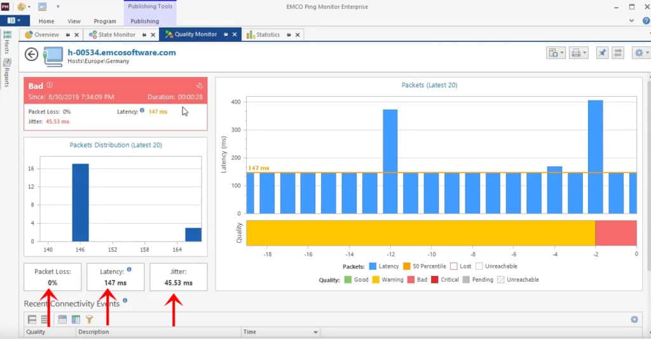The image size is (651, 339).
Task: Toggle the Good quality legend item
Action: 356,280
